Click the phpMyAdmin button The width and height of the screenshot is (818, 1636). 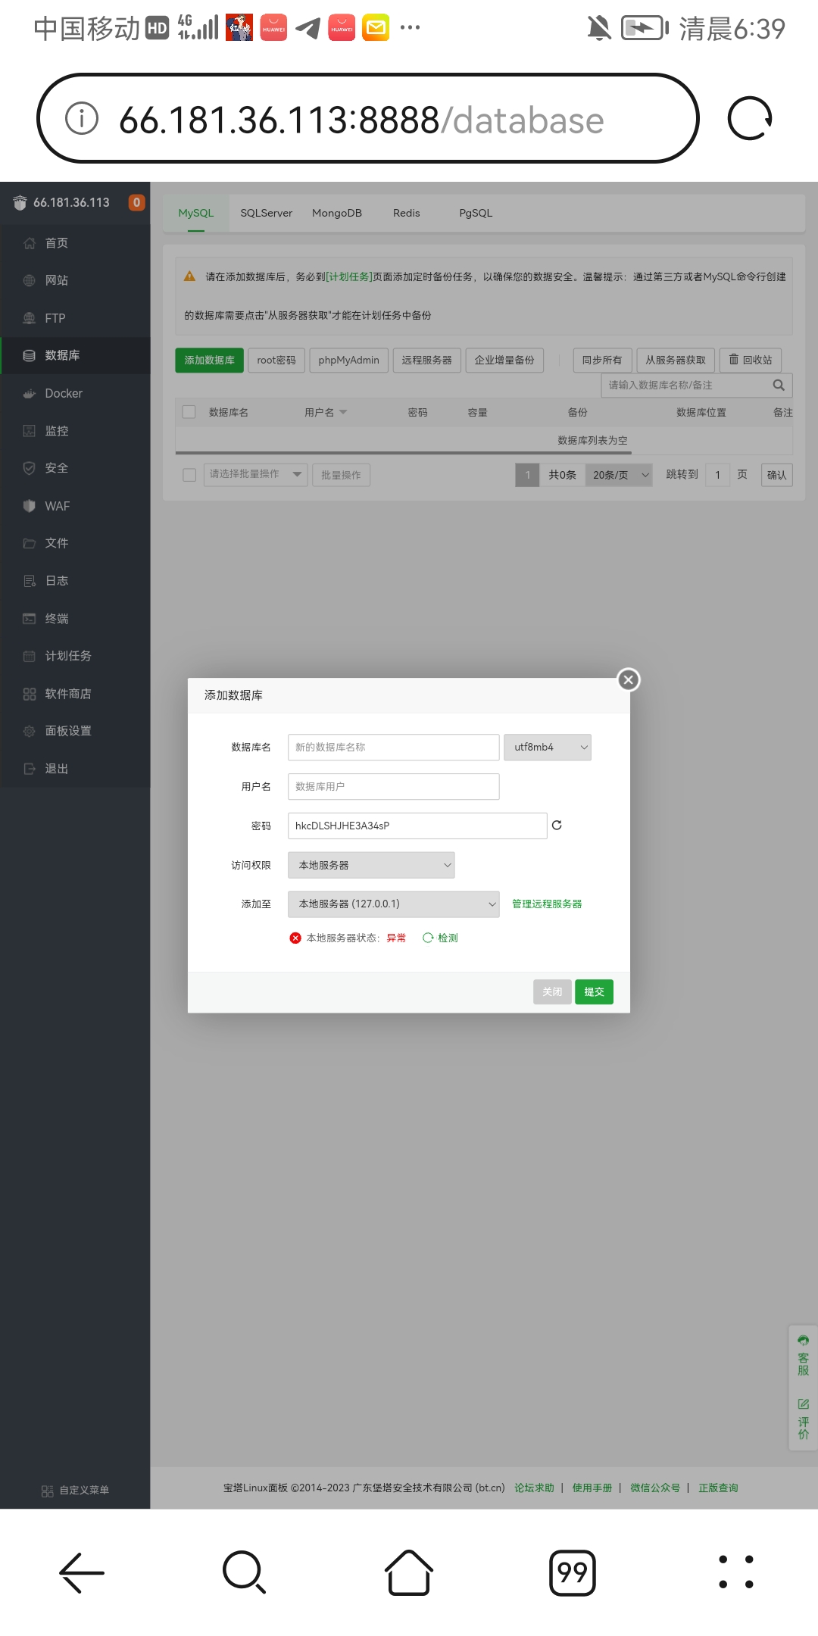pos(349,360)
